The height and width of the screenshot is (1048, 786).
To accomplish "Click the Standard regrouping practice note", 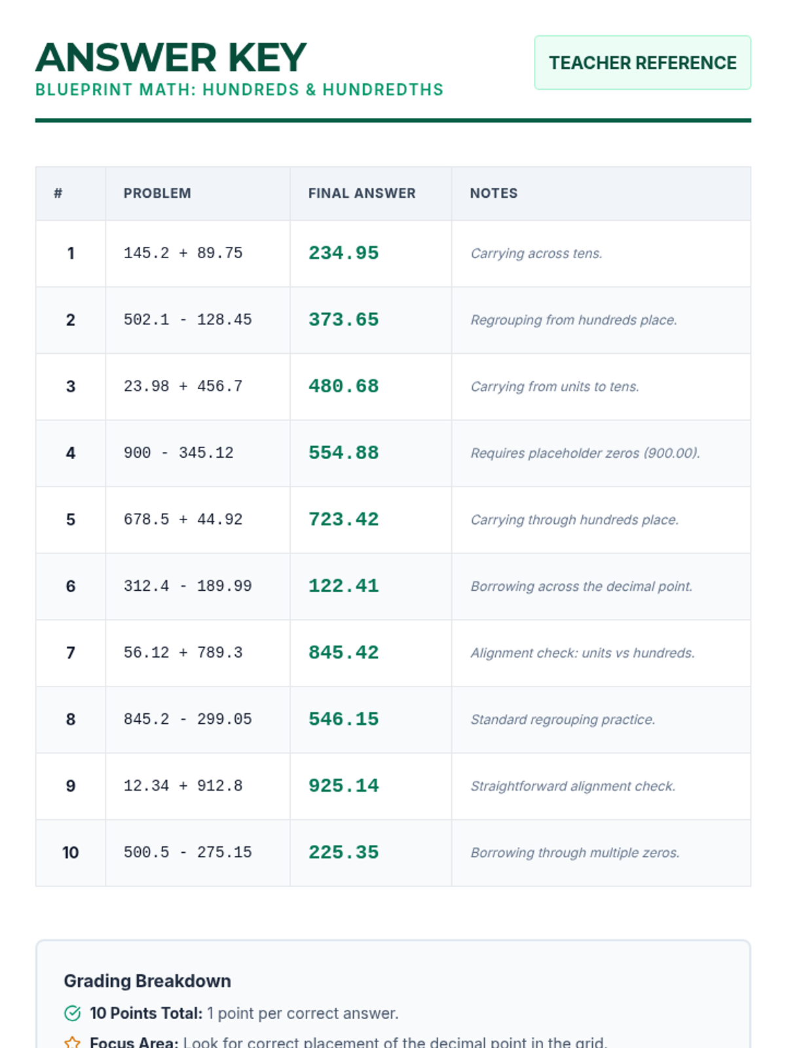I will pyautogui.click(x=563, y=719).
